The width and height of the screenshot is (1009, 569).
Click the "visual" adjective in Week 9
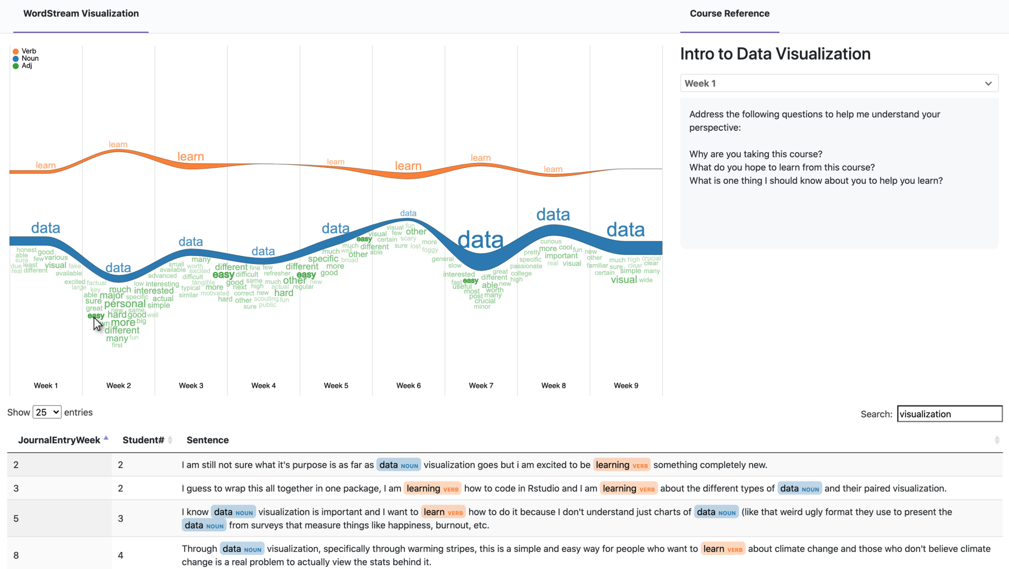[623, 280]
